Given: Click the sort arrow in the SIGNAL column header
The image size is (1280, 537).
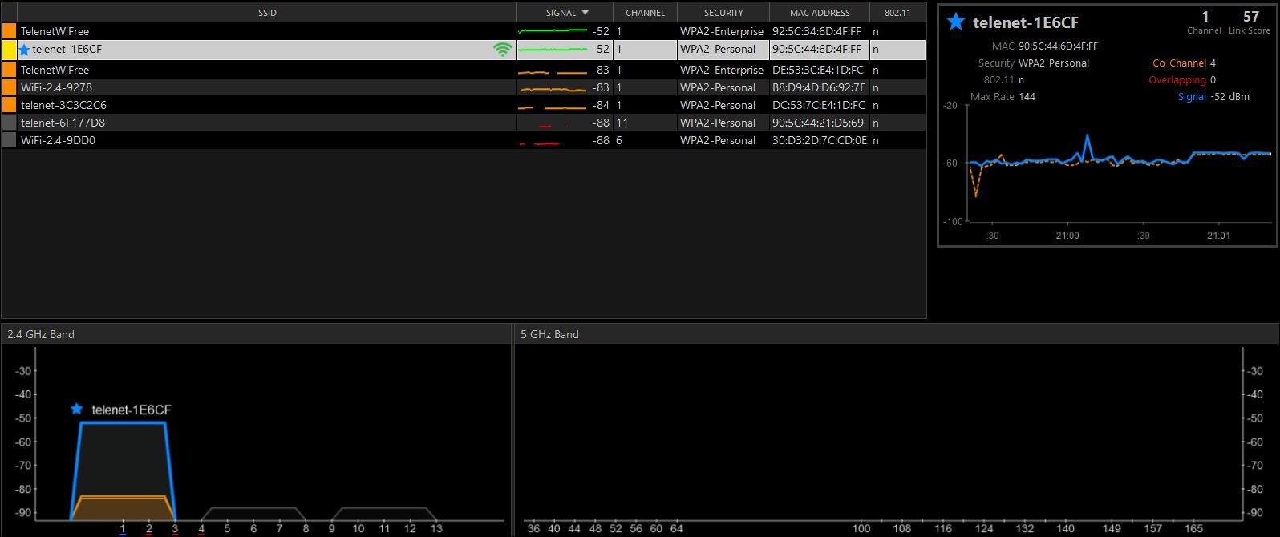Looking at the screenshot, I should pyautogui.click(x=585, y=13).
